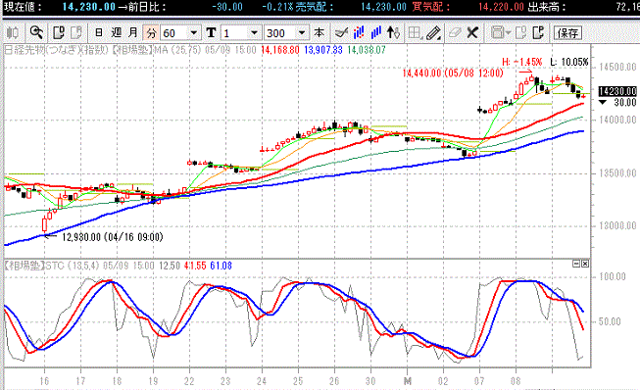This screenshot has width=640, height=390.
Task: Click the H: -1.45% label
Action: [522, 62]
